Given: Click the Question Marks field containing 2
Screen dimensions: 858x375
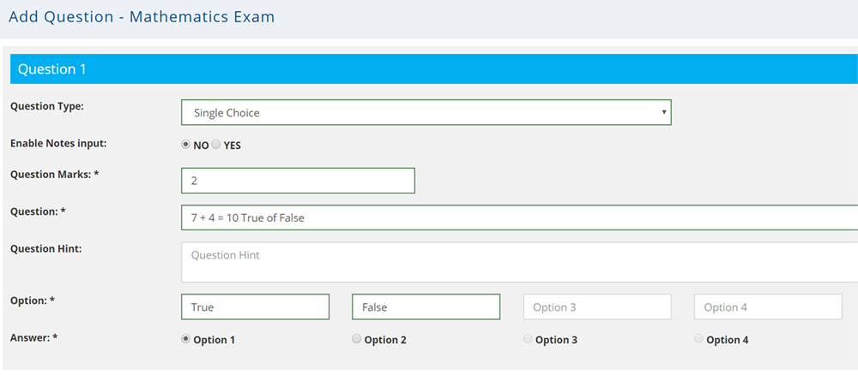Looking at the screenshot, I should pos(298,181).
